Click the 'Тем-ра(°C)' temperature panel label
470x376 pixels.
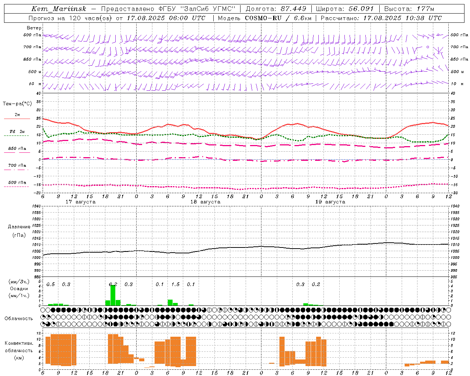tap(17, 104)
